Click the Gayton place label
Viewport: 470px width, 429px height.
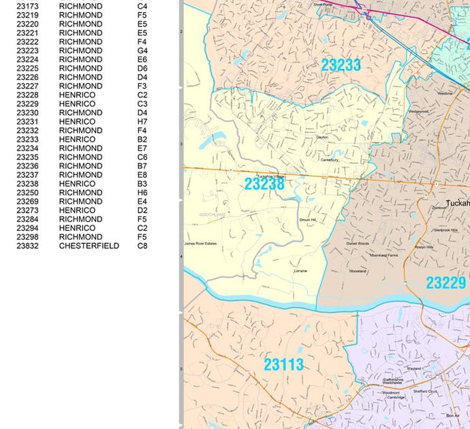322,137
